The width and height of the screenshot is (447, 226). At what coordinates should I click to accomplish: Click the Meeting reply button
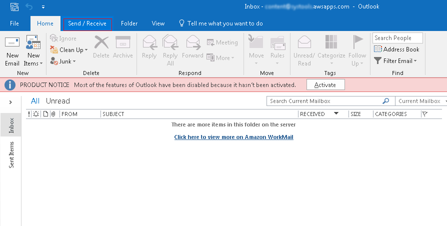pos(222,42)
